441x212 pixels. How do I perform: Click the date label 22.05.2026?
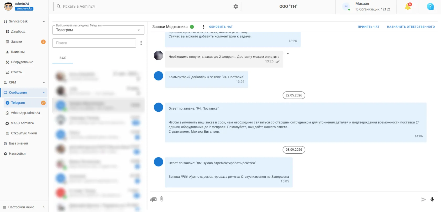click(294, 95)
